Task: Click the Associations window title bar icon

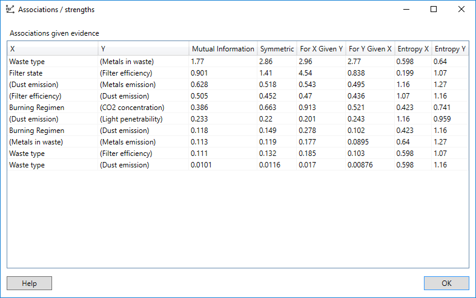Action: pyautogui.click(x=10, y=10)
